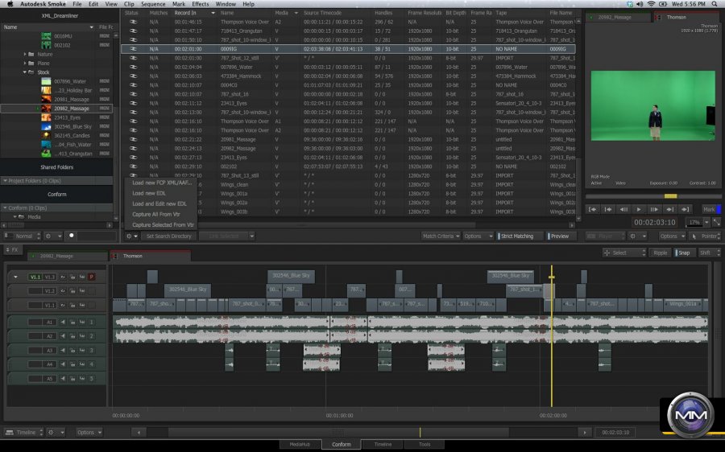
Task: Click the speaker icon on track A3
Action: pos(61,350)
